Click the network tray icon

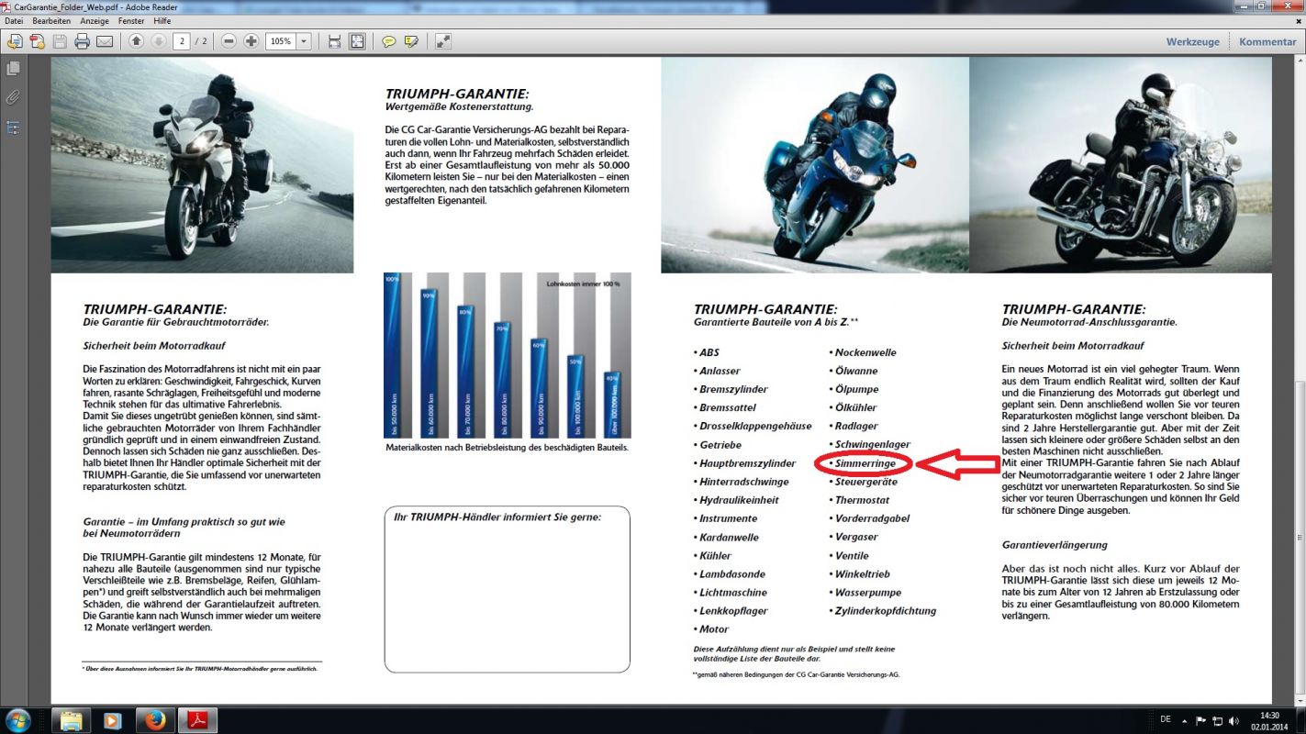coord(1218,720)
